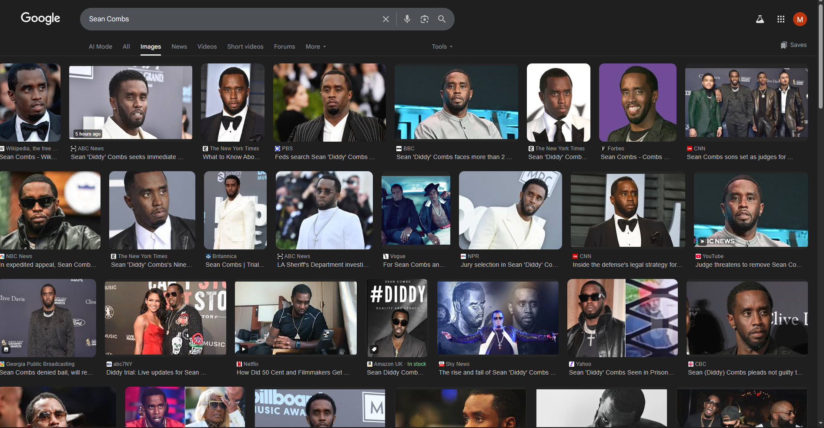Open the Google apps grid
The height and width of the screenshot is (428, 824).
(780, 19)
